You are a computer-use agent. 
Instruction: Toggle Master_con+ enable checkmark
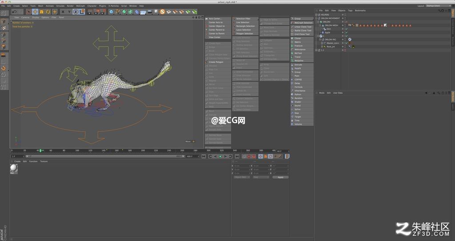coord(347,43)
